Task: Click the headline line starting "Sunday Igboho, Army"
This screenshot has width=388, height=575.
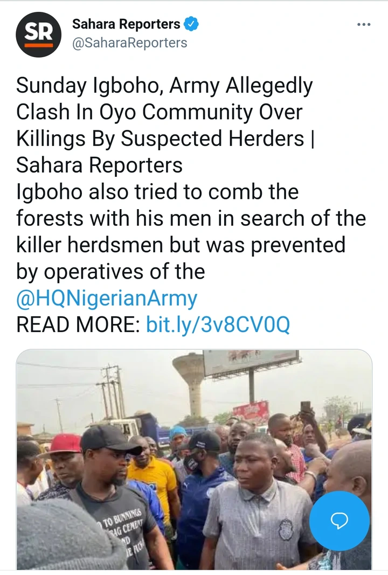Action: pos(164,86)
